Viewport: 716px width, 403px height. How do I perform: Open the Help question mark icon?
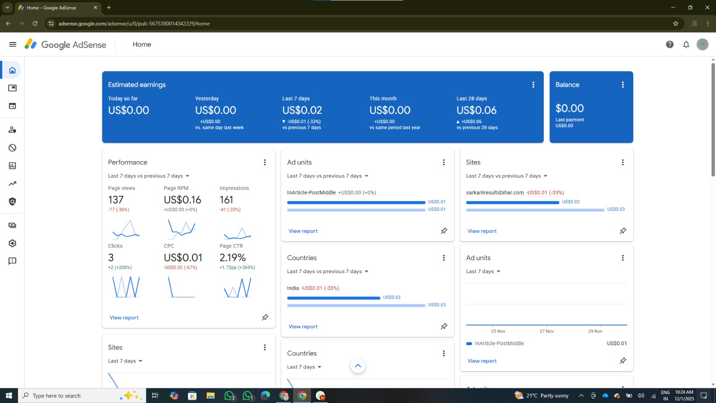point(669,44)
